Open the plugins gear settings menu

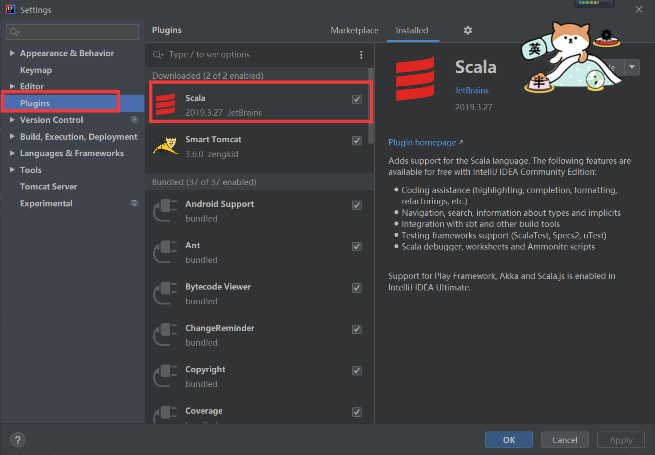click(x=468, y=30)
